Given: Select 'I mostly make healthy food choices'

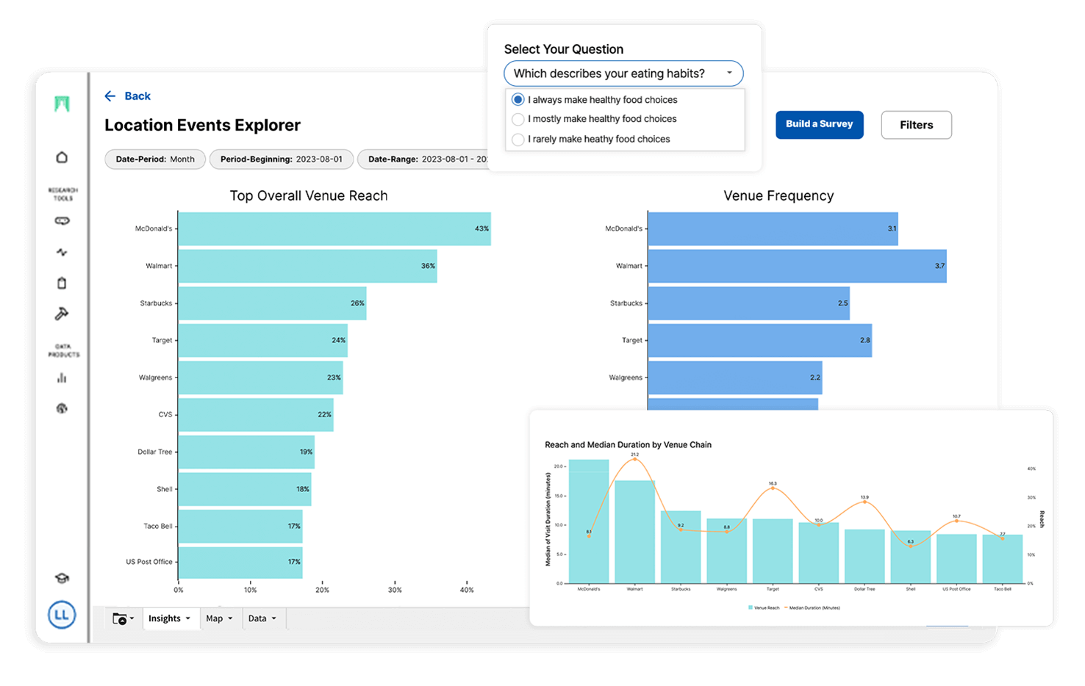Looking at the screenshot, I should click(595, 119).
